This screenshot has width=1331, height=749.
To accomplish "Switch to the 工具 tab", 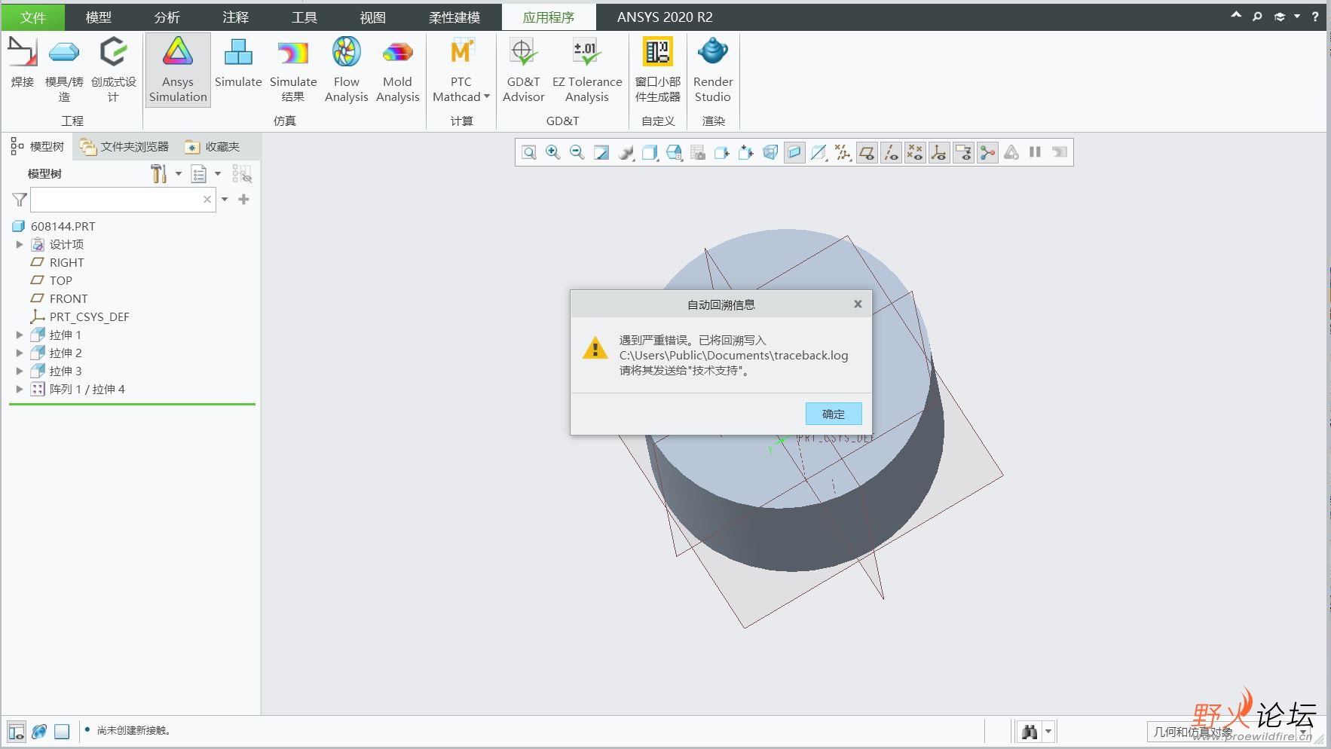I will point(304,17).
